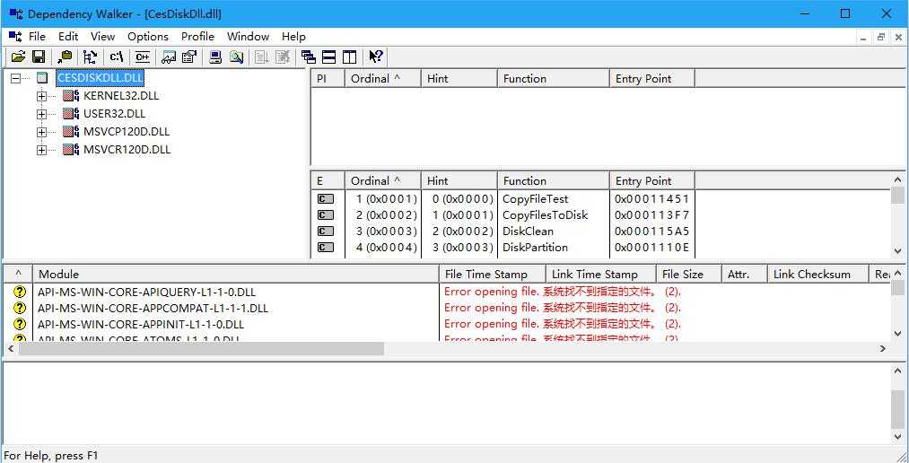The width and height of the screenshot is (909, 463).
Task: Collapse the CESDISKDLL.DLL root node
Action: point(15,78)
